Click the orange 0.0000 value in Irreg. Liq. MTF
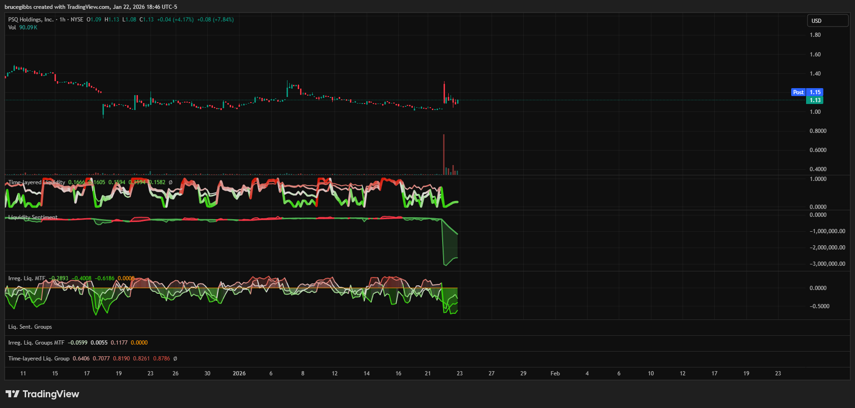 pos(126,278)
